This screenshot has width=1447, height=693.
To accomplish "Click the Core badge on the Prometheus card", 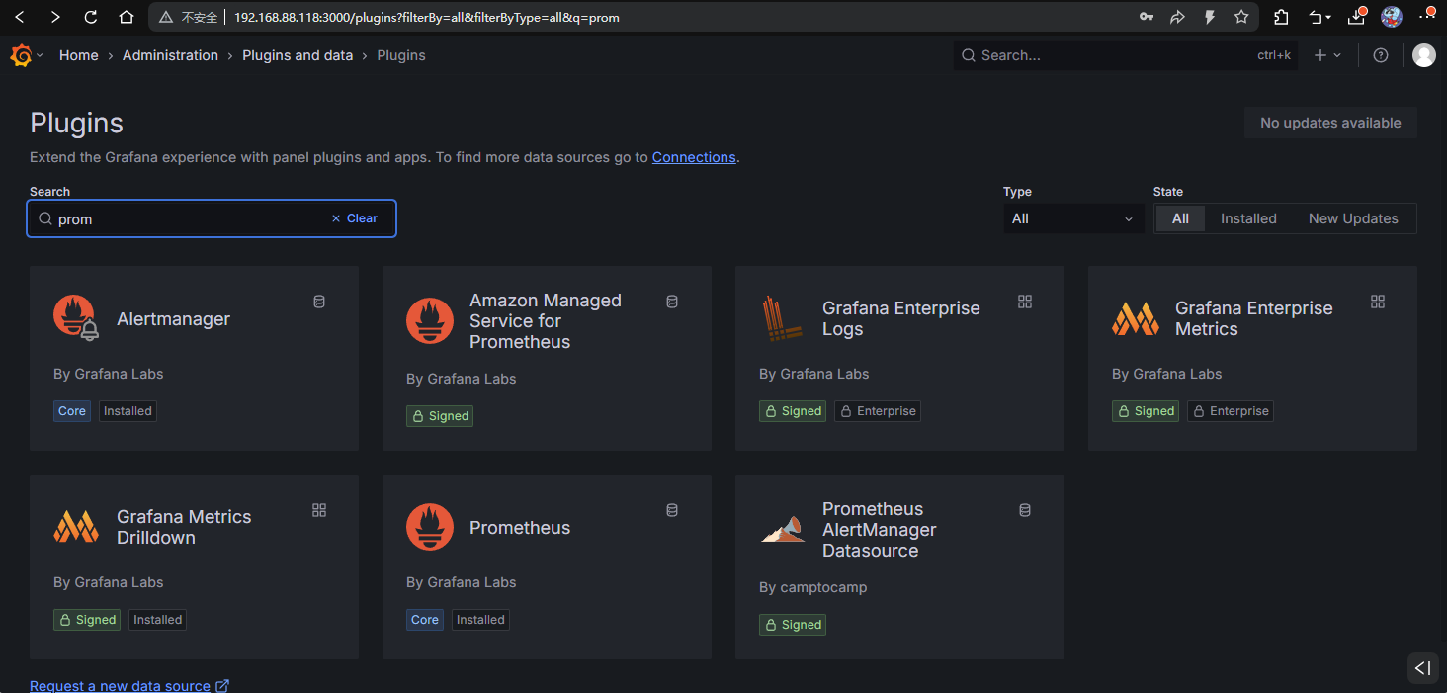I will 425,620.
